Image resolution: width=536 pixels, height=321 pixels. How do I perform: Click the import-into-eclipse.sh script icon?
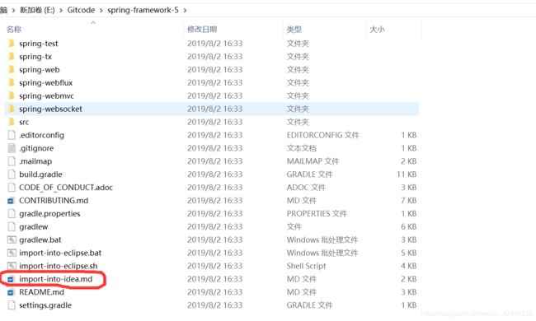click(12, 266)
